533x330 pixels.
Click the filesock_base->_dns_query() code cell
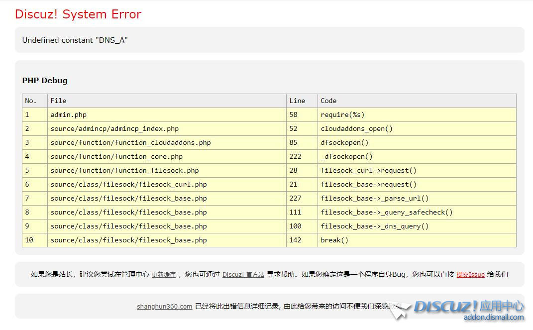[417, 226]
